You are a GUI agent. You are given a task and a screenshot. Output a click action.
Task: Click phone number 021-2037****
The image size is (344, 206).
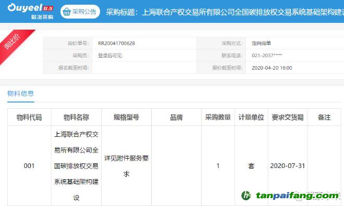pyautogui.click(x=267, y=56)
